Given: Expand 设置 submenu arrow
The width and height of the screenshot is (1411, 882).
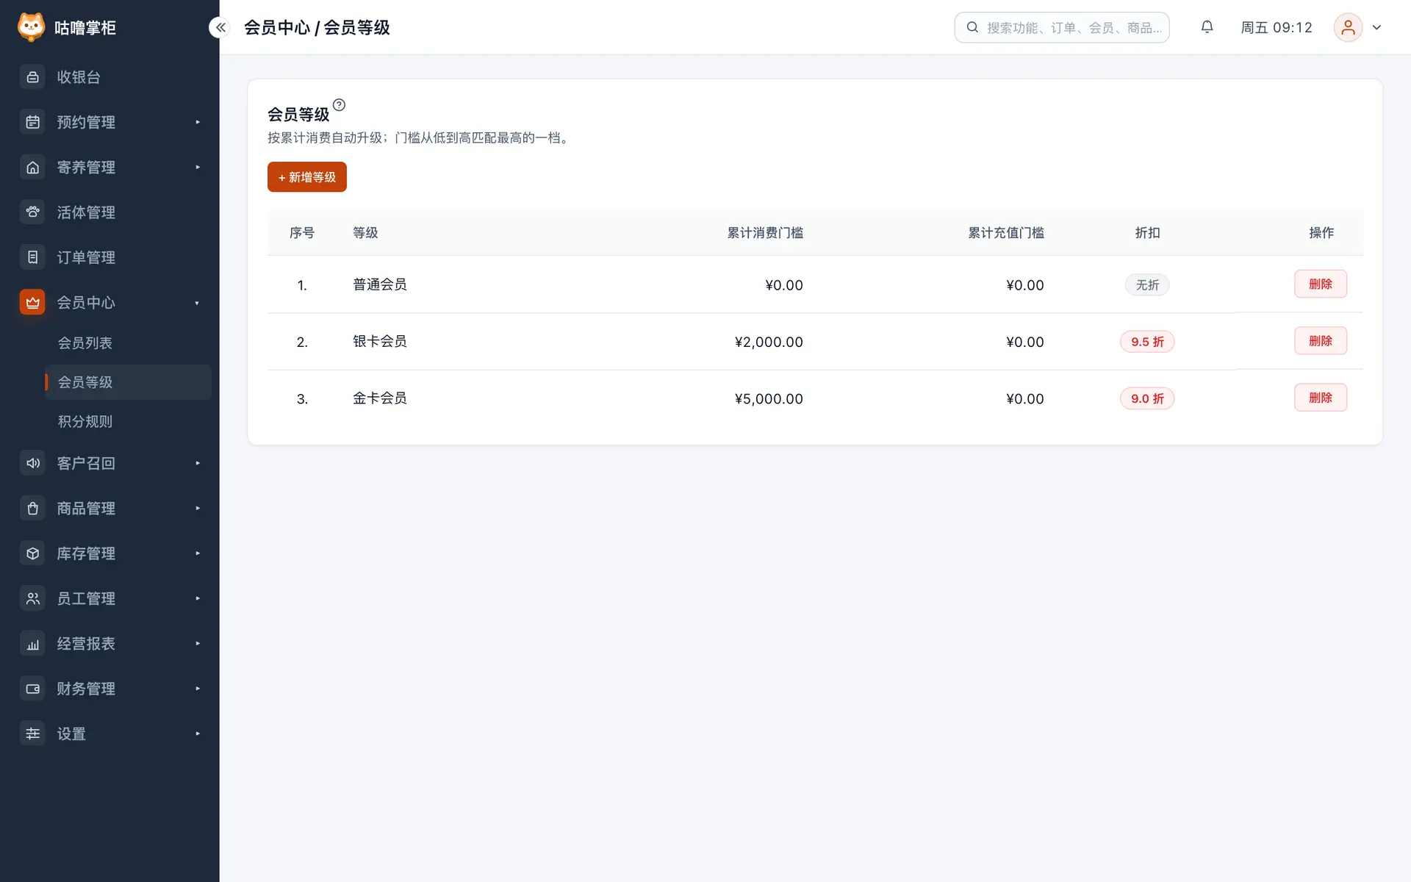Looking at the screenshot, I should click(x=198, y=734).
